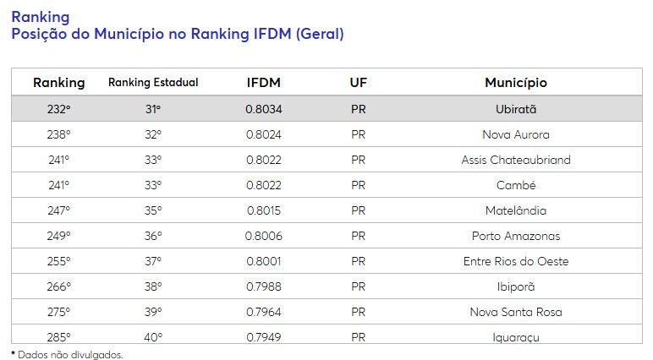Click the Ibiporã municipality name
This screenshot has width=653, height=360.
point(516,286)
